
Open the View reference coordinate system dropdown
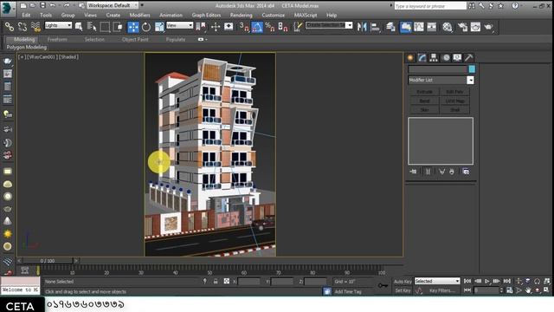(180, 25)
